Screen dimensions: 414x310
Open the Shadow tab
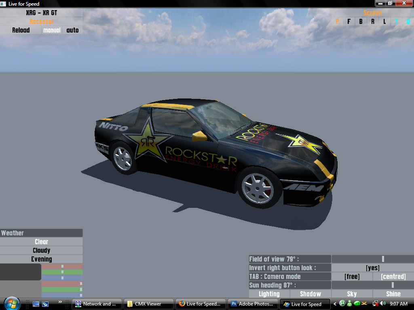pos(310,294)
